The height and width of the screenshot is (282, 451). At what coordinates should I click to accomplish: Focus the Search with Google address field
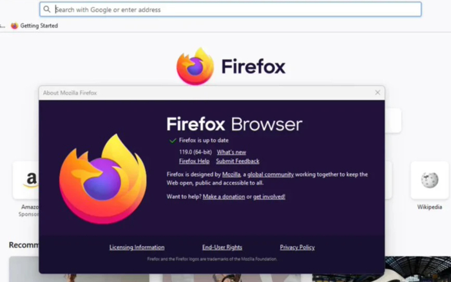pyautogui.click(x=231, y=10)
